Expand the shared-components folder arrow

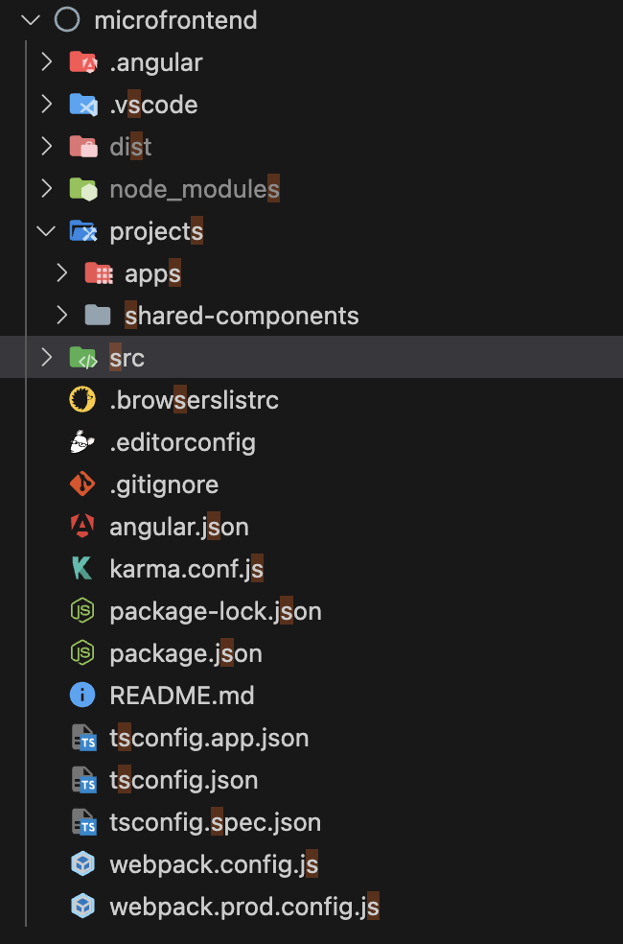[62, 316]
